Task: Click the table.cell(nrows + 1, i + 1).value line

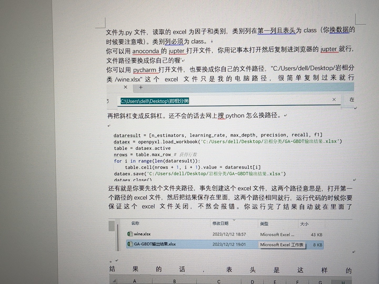Action: [x=193, y=167]
